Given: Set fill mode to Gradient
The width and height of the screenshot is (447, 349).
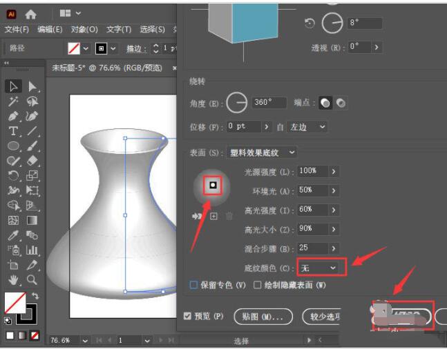Looking at the screenshot, I should (x=23, y=335).
